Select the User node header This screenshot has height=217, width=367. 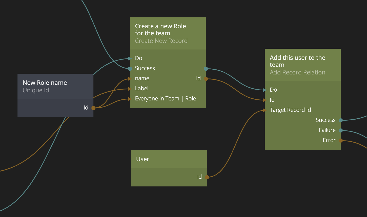tap(169, 159)
